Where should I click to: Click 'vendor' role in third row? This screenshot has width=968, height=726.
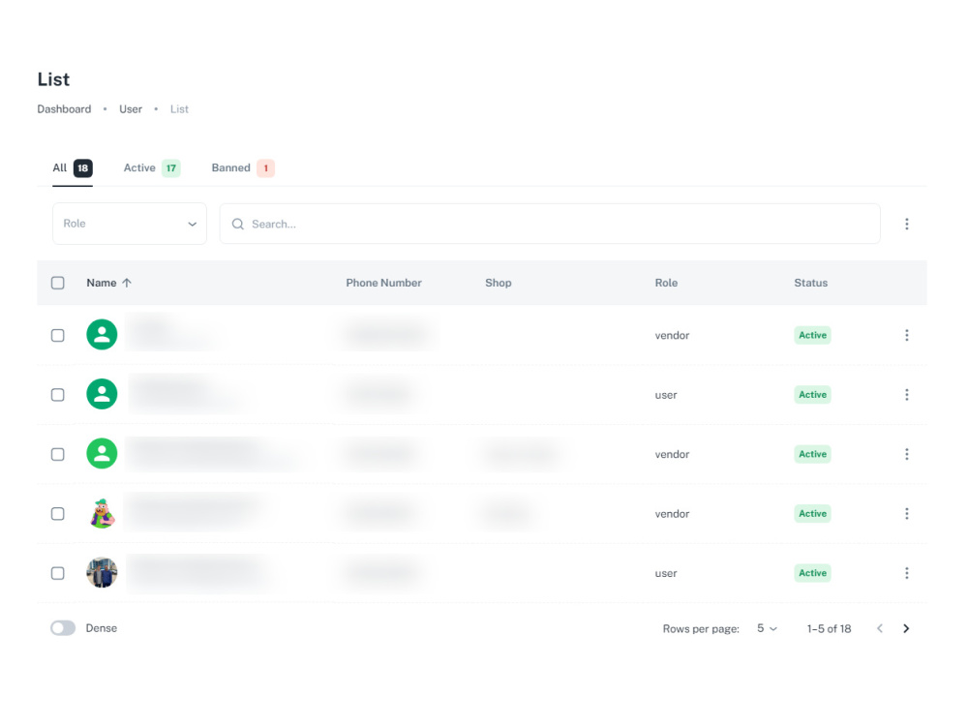[672, 454]
